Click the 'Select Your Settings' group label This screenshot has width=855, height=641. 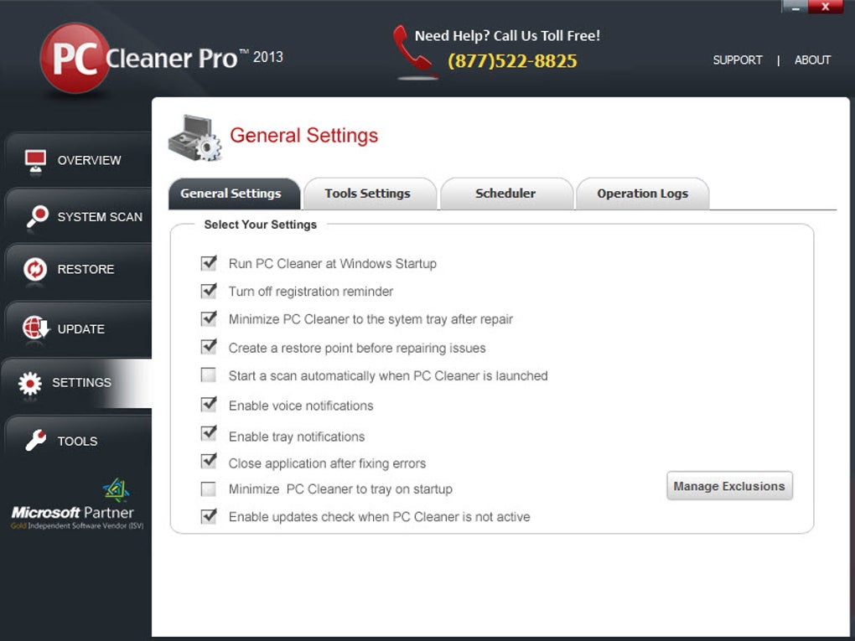[x=260, y=225]
